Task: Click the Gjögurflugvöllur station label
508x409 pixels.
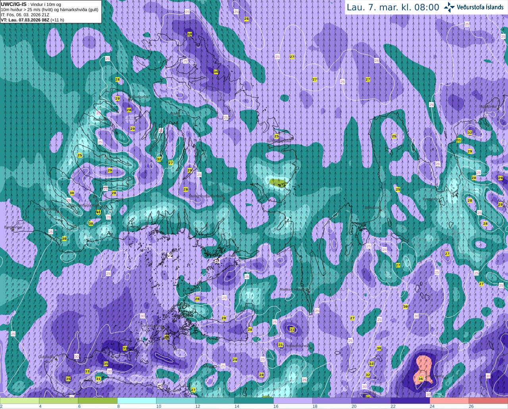Action: (279, 141)
